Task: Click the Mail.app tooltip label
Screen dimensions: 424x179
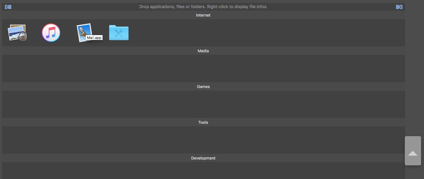Action: (x=94, y=38)
